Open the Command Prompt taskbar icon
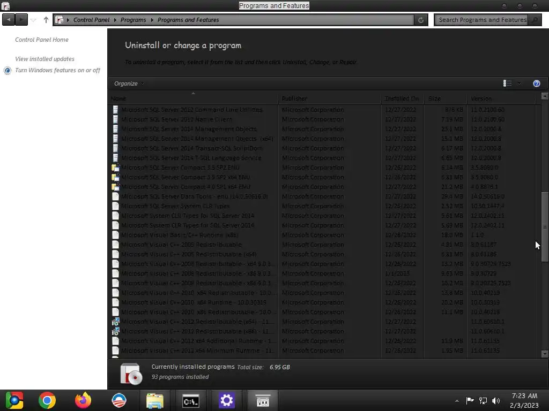Image resolution: width=549 pixels, height=411 pixels. (x=191, y=401)
